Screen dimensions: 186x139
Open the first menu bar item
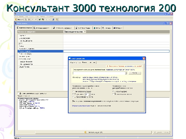(16, 16)
